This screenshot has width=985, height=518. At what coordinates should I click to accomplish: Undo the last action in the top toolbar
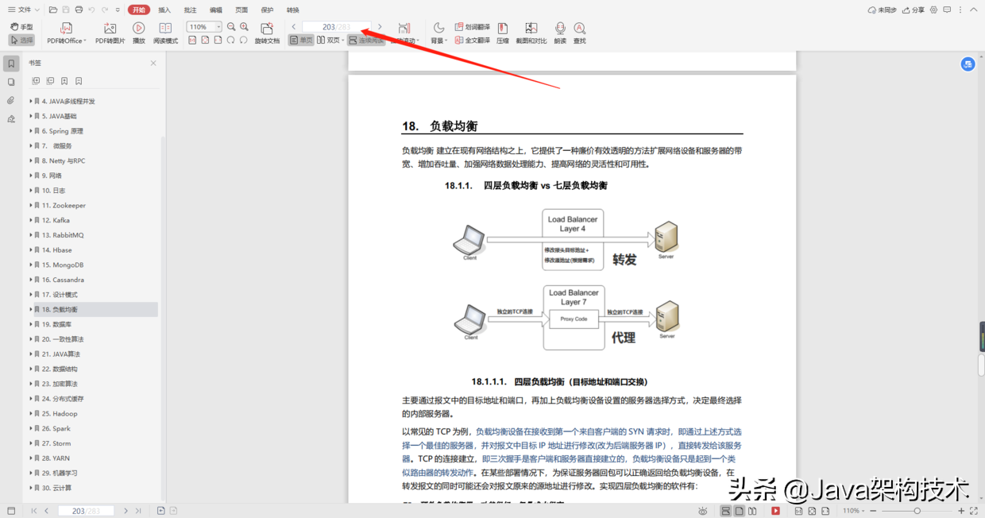pyautogui.click(x=91, y=10)
